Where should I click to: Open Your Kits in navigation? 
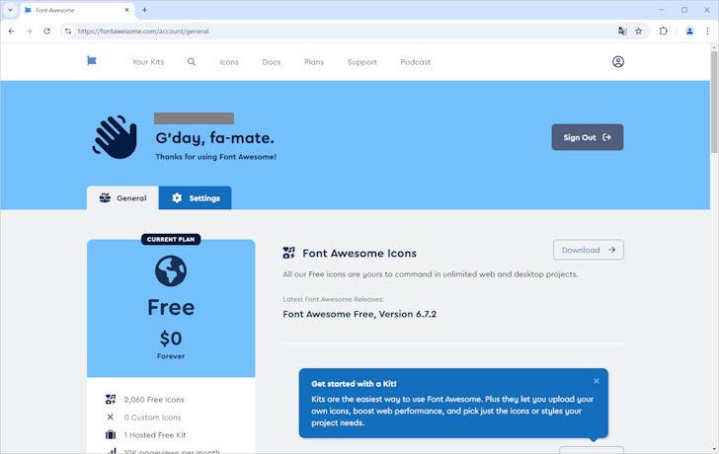[148, 62]
